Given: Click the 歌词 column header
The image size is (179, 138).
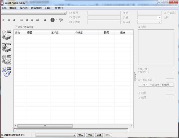Looking at the screenshot, I should (x=106, y=33).
